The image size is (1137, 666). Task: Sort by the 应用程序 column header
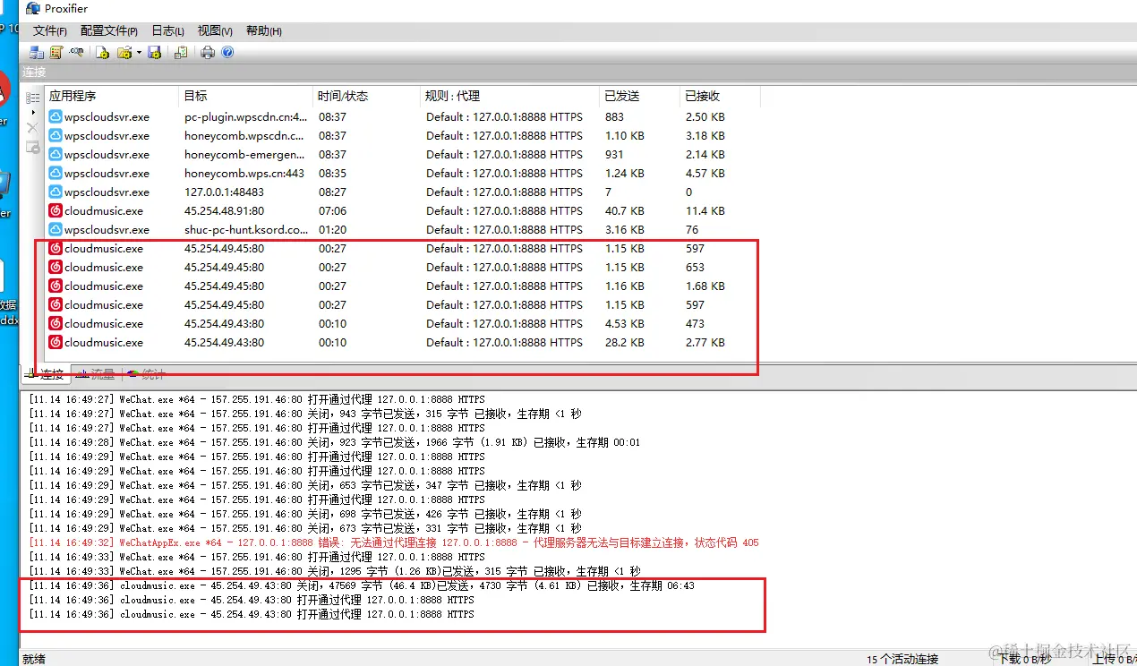112,96
